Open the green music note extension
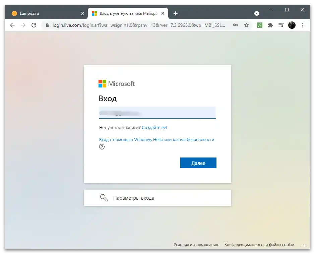This screenshot has width=315, height=254. coord(260,25)
